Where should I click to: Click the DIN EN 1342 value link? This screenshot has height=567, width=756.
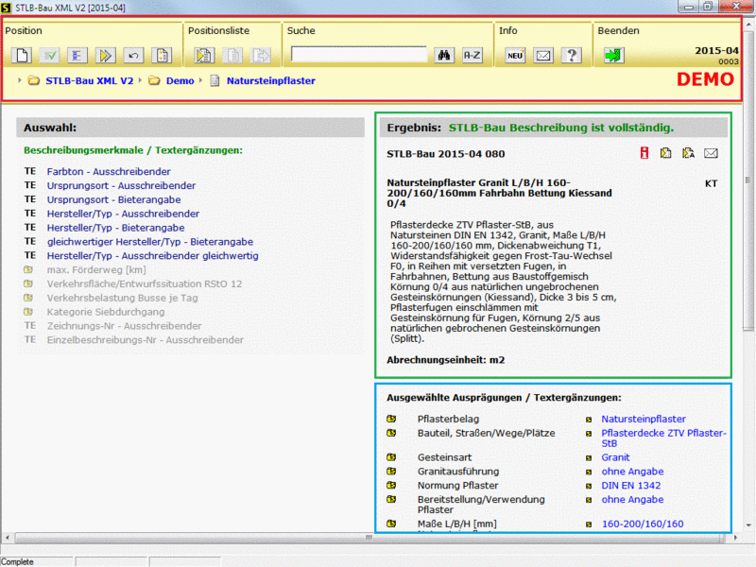(x=630, y=485)
